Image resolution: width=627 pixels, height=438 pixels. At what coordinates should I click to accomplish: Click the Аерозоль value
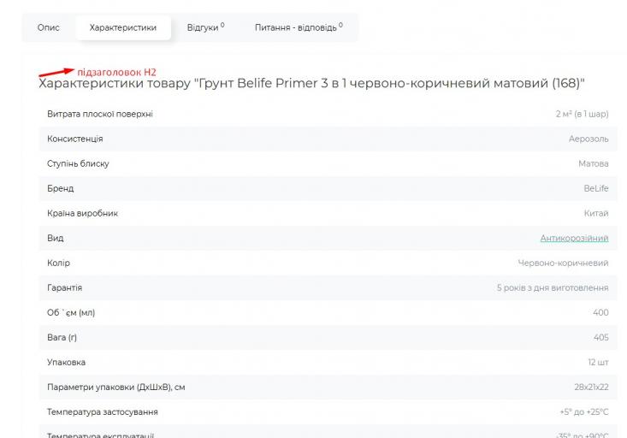(x=589, y=139)
